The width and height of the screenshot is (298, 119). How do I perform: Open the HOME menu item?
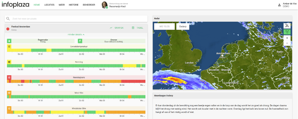tap(37, 5)
